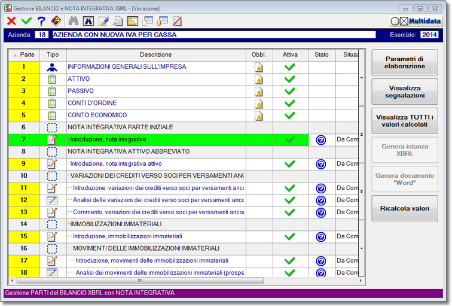The width and height of the screenshot is (452, 307).
Task: Click Visualizza TUTTI i valori calcolati
Action: point(404,121)
